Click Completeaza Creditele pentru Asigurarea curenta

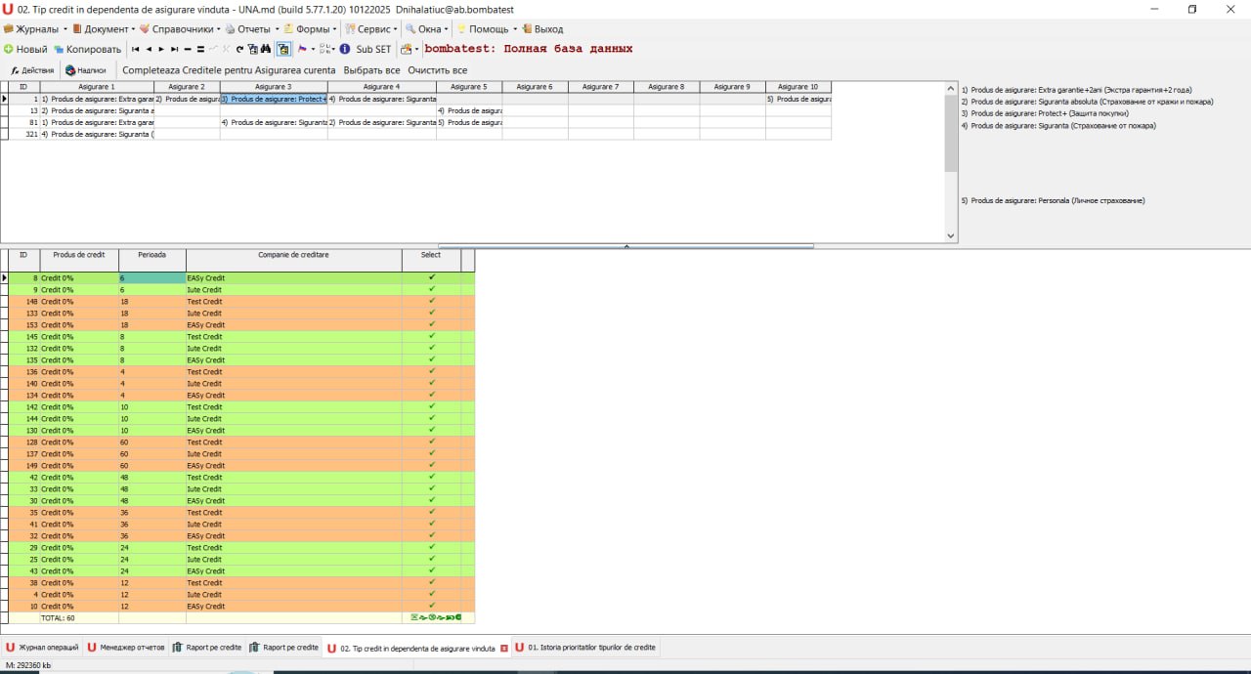pyautogui.click(x=229, y=70)
